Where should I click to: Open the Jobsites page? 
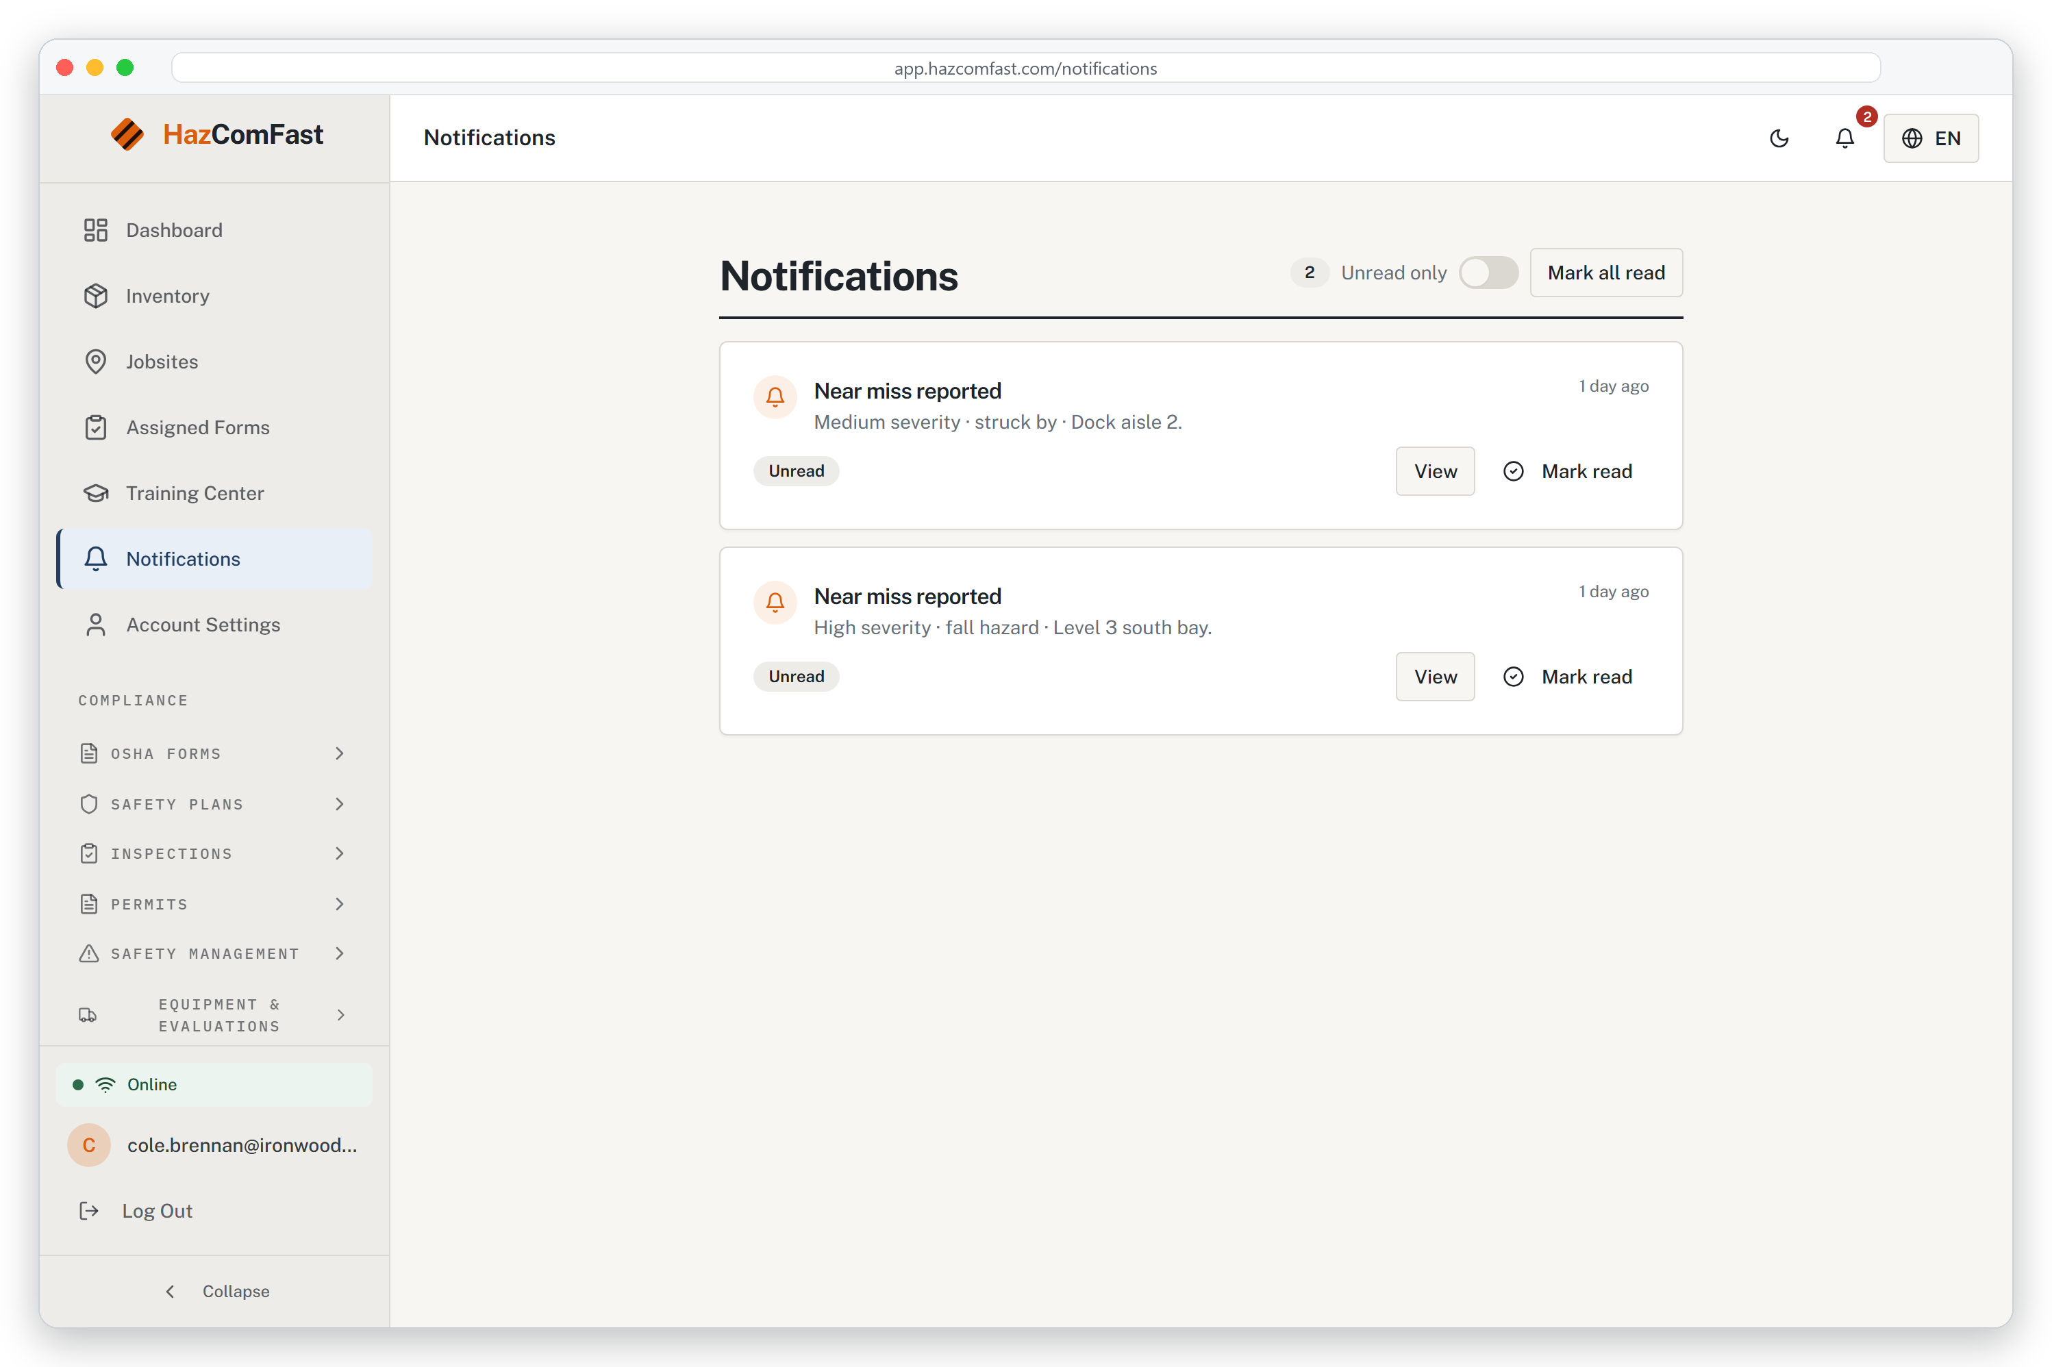(x=214, y=362)
